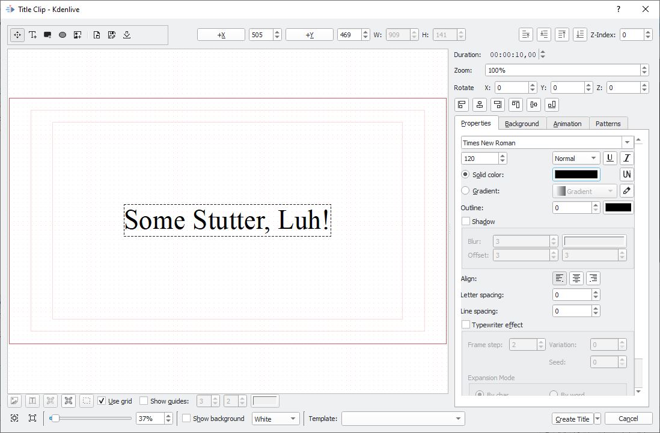
Task: Click the Duration stepper arrows
Action: tap(543, 55)
